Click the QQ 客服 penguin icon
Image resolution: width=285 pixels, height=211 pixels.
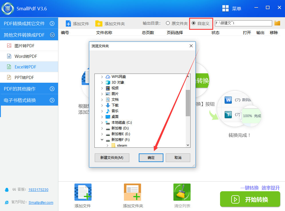click(7, 190)
